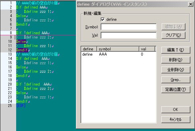The width and height of the screenshot is (195, 131).
Task: Click line number 25 in editor
Action: click(x=10, y=106)
